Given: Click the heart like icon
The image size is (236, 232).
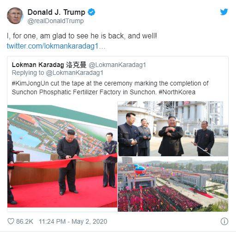Looking at the screenshot, I should [11, 221].
